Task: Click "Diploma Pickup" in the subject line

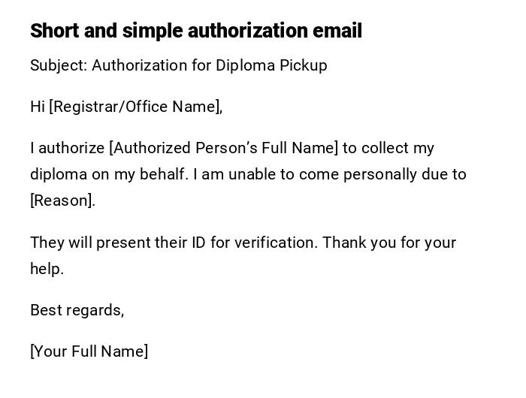Action: (x=271, y=65)
